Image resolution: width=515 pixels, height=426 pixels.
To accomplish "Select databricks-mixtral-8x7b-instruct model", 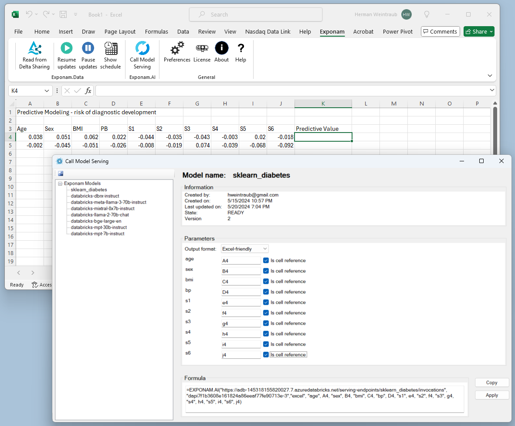I will pos(102,208).
